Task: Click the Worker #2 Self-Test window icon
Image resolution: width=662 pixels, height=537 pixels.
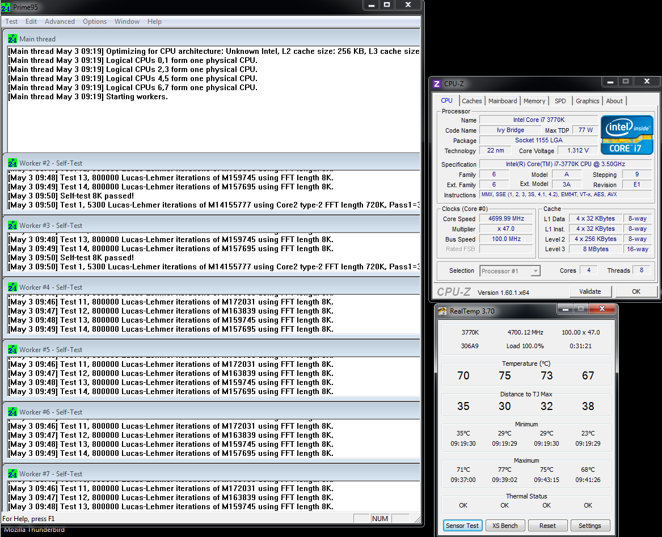Action: click(12, 163)
